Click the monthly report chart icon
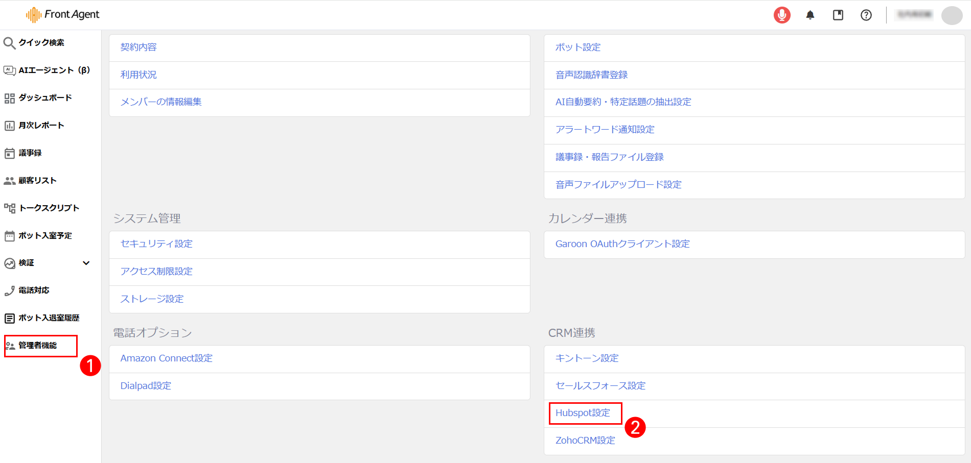 (x=9, y=126)
